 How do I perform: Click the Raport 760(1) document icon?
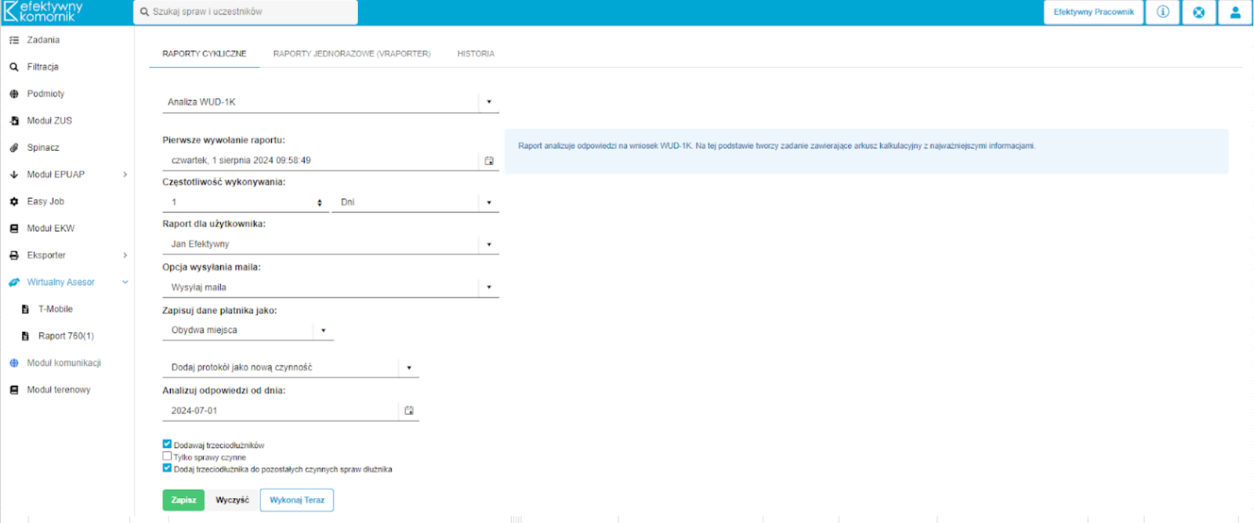point(25,337)
